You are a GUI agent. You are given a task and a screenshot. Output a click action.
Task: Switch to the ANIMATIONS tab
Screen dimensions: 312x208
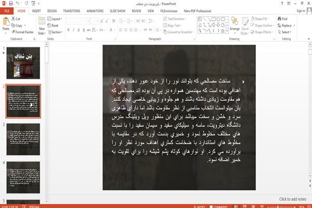[95, 11]
